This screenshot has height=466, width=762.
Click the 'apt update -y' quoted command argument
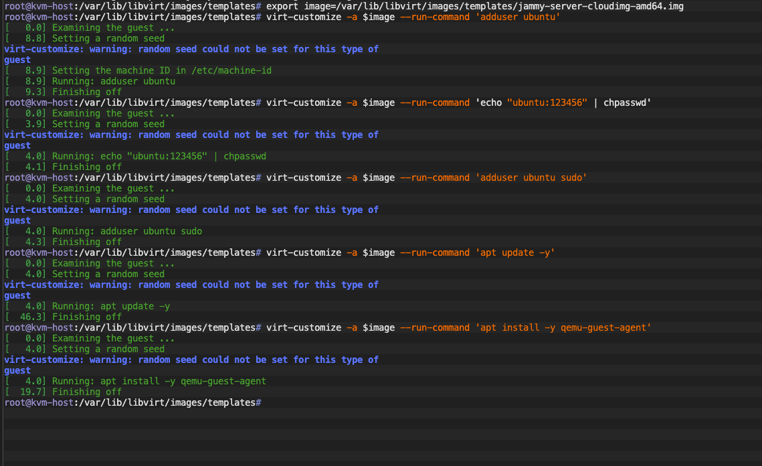tap(515, 252)
